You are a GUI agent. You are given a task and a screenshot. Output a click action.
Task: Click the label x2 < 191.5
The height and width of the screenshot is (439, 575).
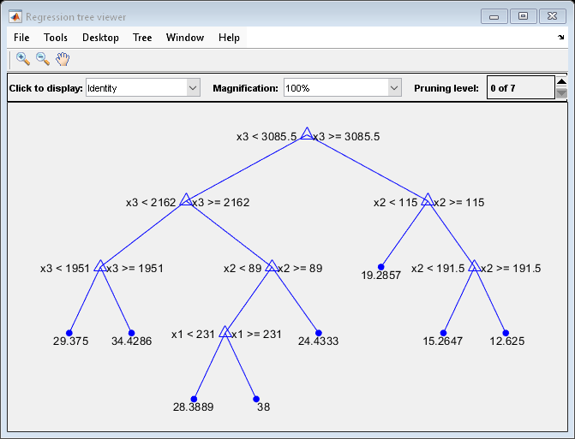438,269
